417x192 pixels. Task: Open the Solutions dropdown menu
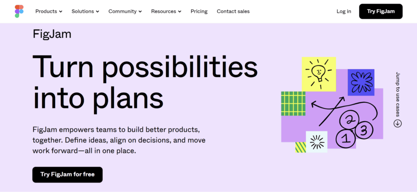click(x=86, y=11)
